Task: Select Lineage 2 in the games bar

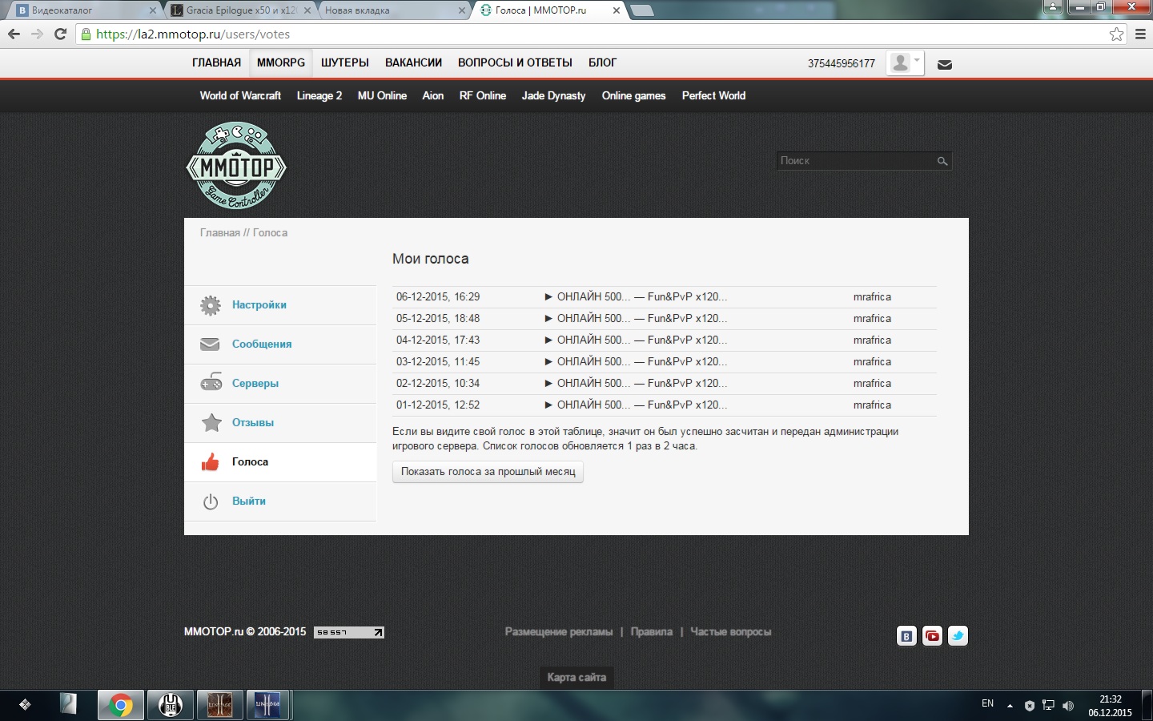Action: click(319, 95)
